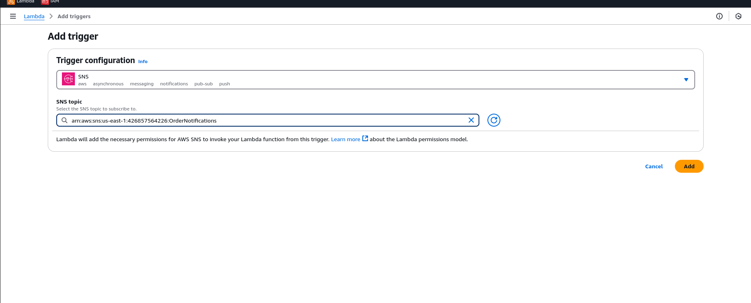The height and width of the screenshot is (303, 751).
Task: Click the 'asynchronous' tag under SNS
Action: pos(108,84)
